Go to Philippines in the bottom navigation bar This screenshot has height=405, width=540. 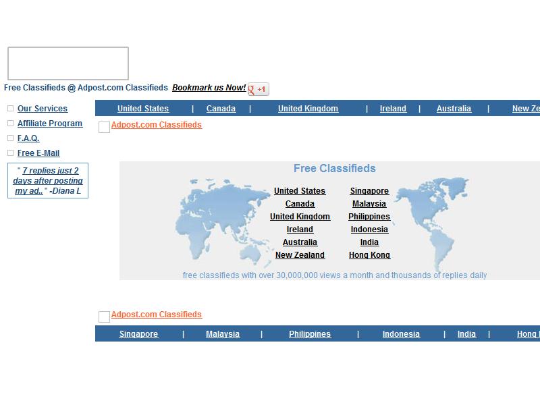[x=310, y=334]
